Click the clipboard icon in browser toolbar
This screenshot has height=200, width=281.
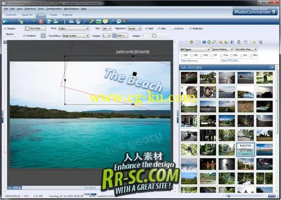tap(239, 42)
